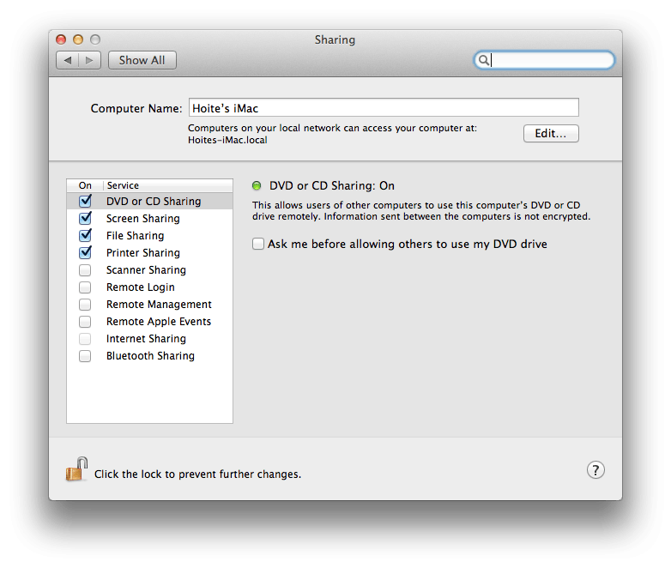Click the green DVD or CD Sharing status indicator
This screenshot has height=568, width=671.
click(257, 186)
